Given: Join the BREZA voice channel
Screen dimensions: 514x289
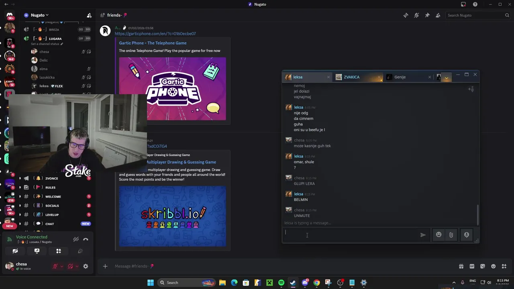Looking at the screenshot, I should (54, 29).
